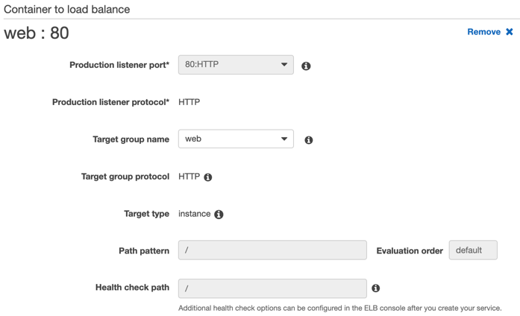The image size is (520, 316).
Task: Click the Target group protocol HTTP text
Action: (189, 177)
